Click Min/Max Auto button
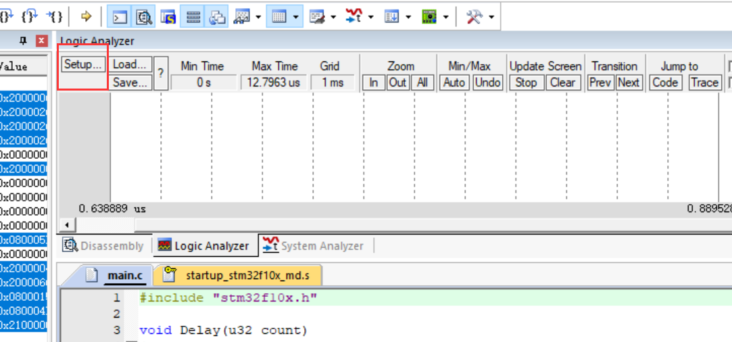 point(454,82)
